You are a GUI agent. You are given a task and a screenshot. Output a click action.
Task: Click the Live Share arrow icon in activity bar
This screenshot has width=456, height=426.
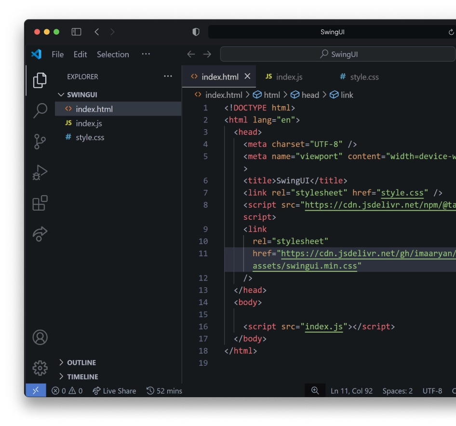click(40, 234)
